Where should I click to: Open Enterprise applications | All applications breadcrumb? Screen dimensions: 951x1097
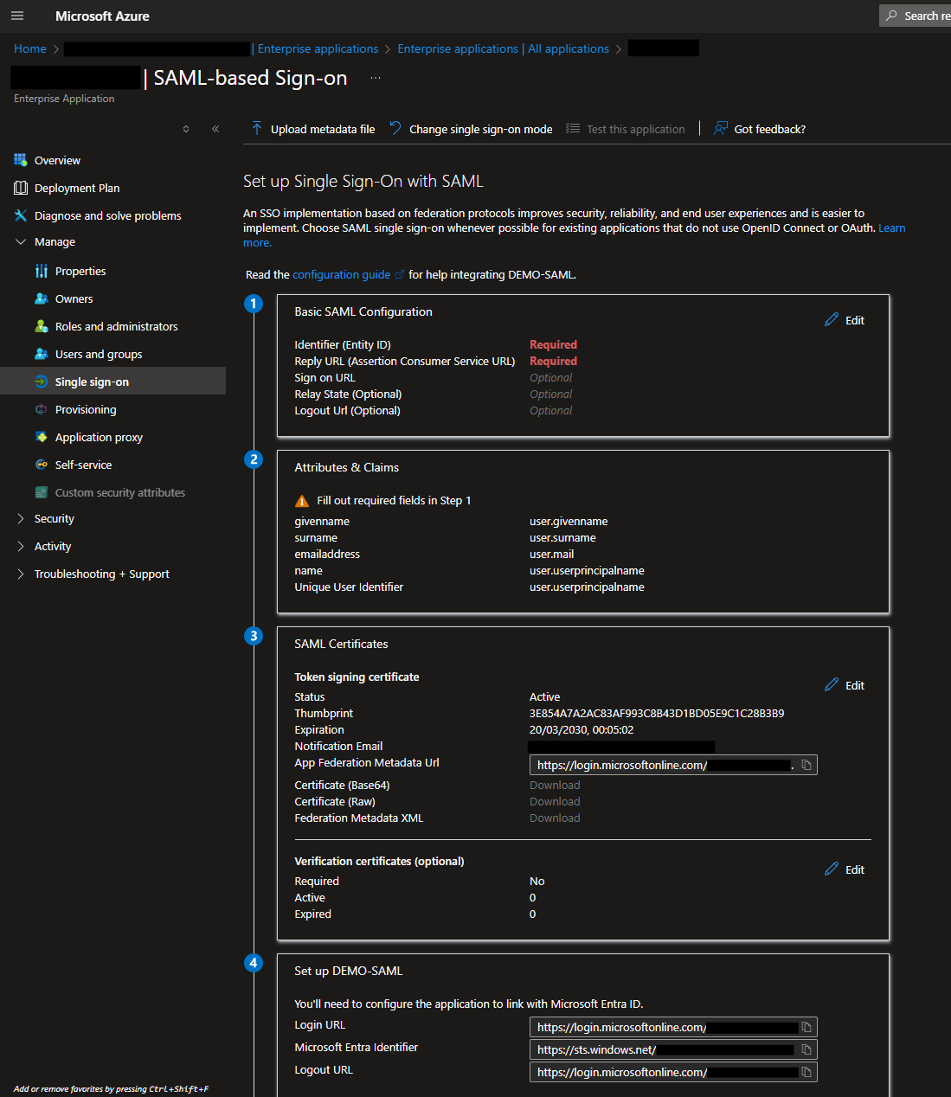coord(503,48)
